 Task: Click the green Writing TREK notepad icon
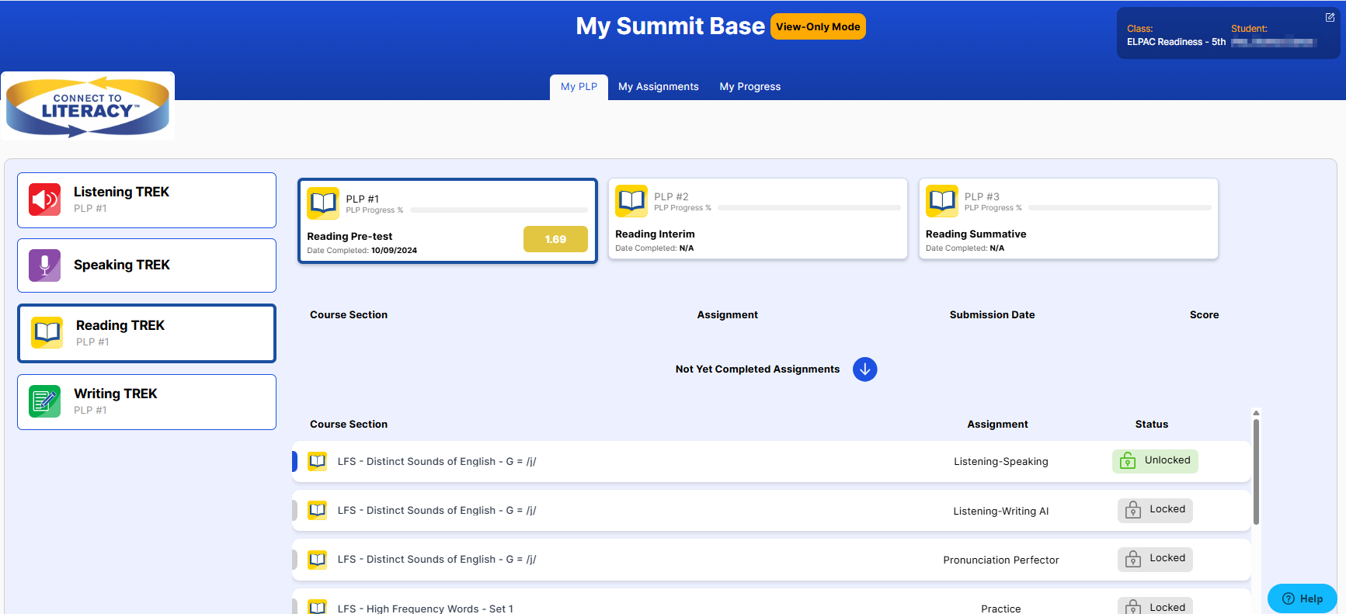[45, 401]
